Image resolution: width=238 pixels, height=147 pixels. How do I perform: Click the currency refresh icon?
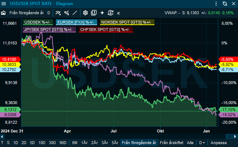tap(110, 13)
